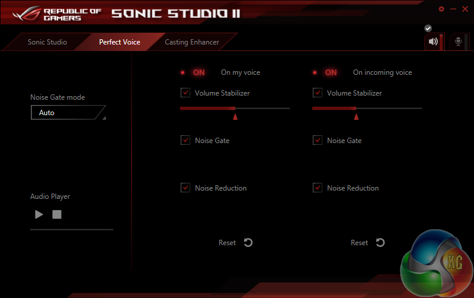Toggle the ON switch for my voice
The image size is (474, 298).
(x=198, y=72)
